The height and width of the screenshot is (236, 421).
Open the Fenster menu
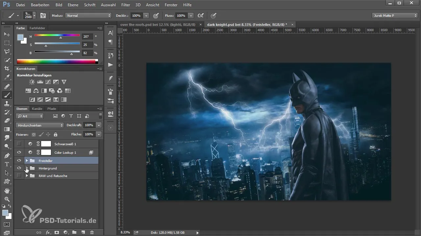coord(171,5)
